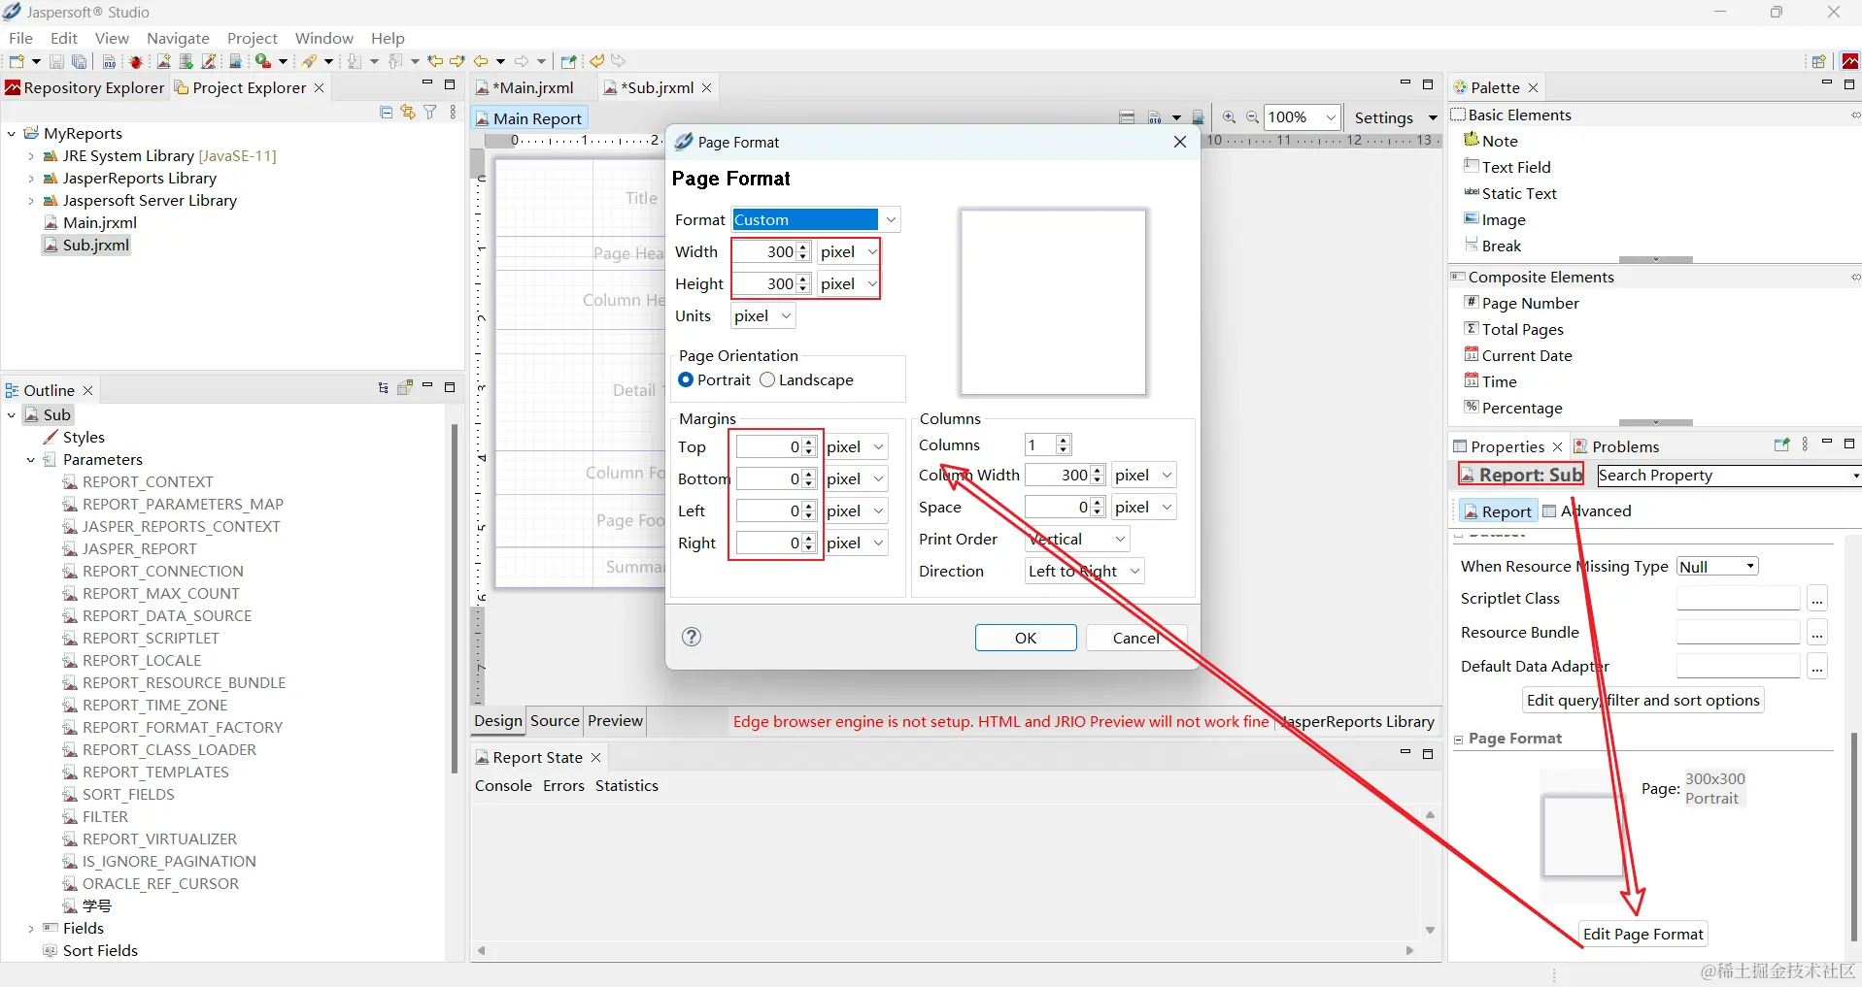Click the red bug debug icon

click(x=135, y=61)
